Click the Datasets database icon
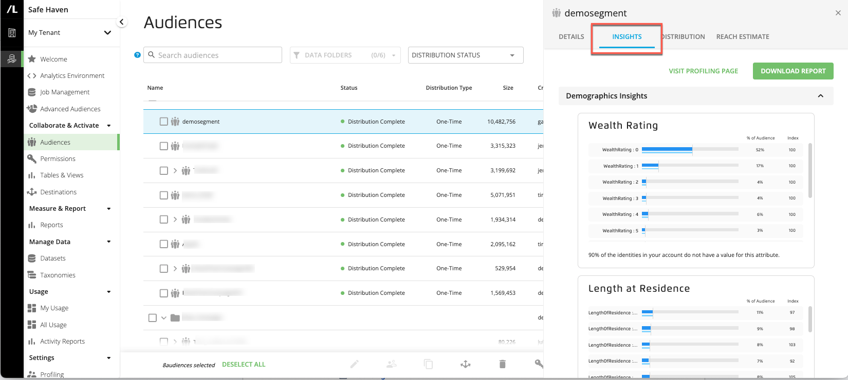This screenshot has height=380, width=848. coord(32,258)
